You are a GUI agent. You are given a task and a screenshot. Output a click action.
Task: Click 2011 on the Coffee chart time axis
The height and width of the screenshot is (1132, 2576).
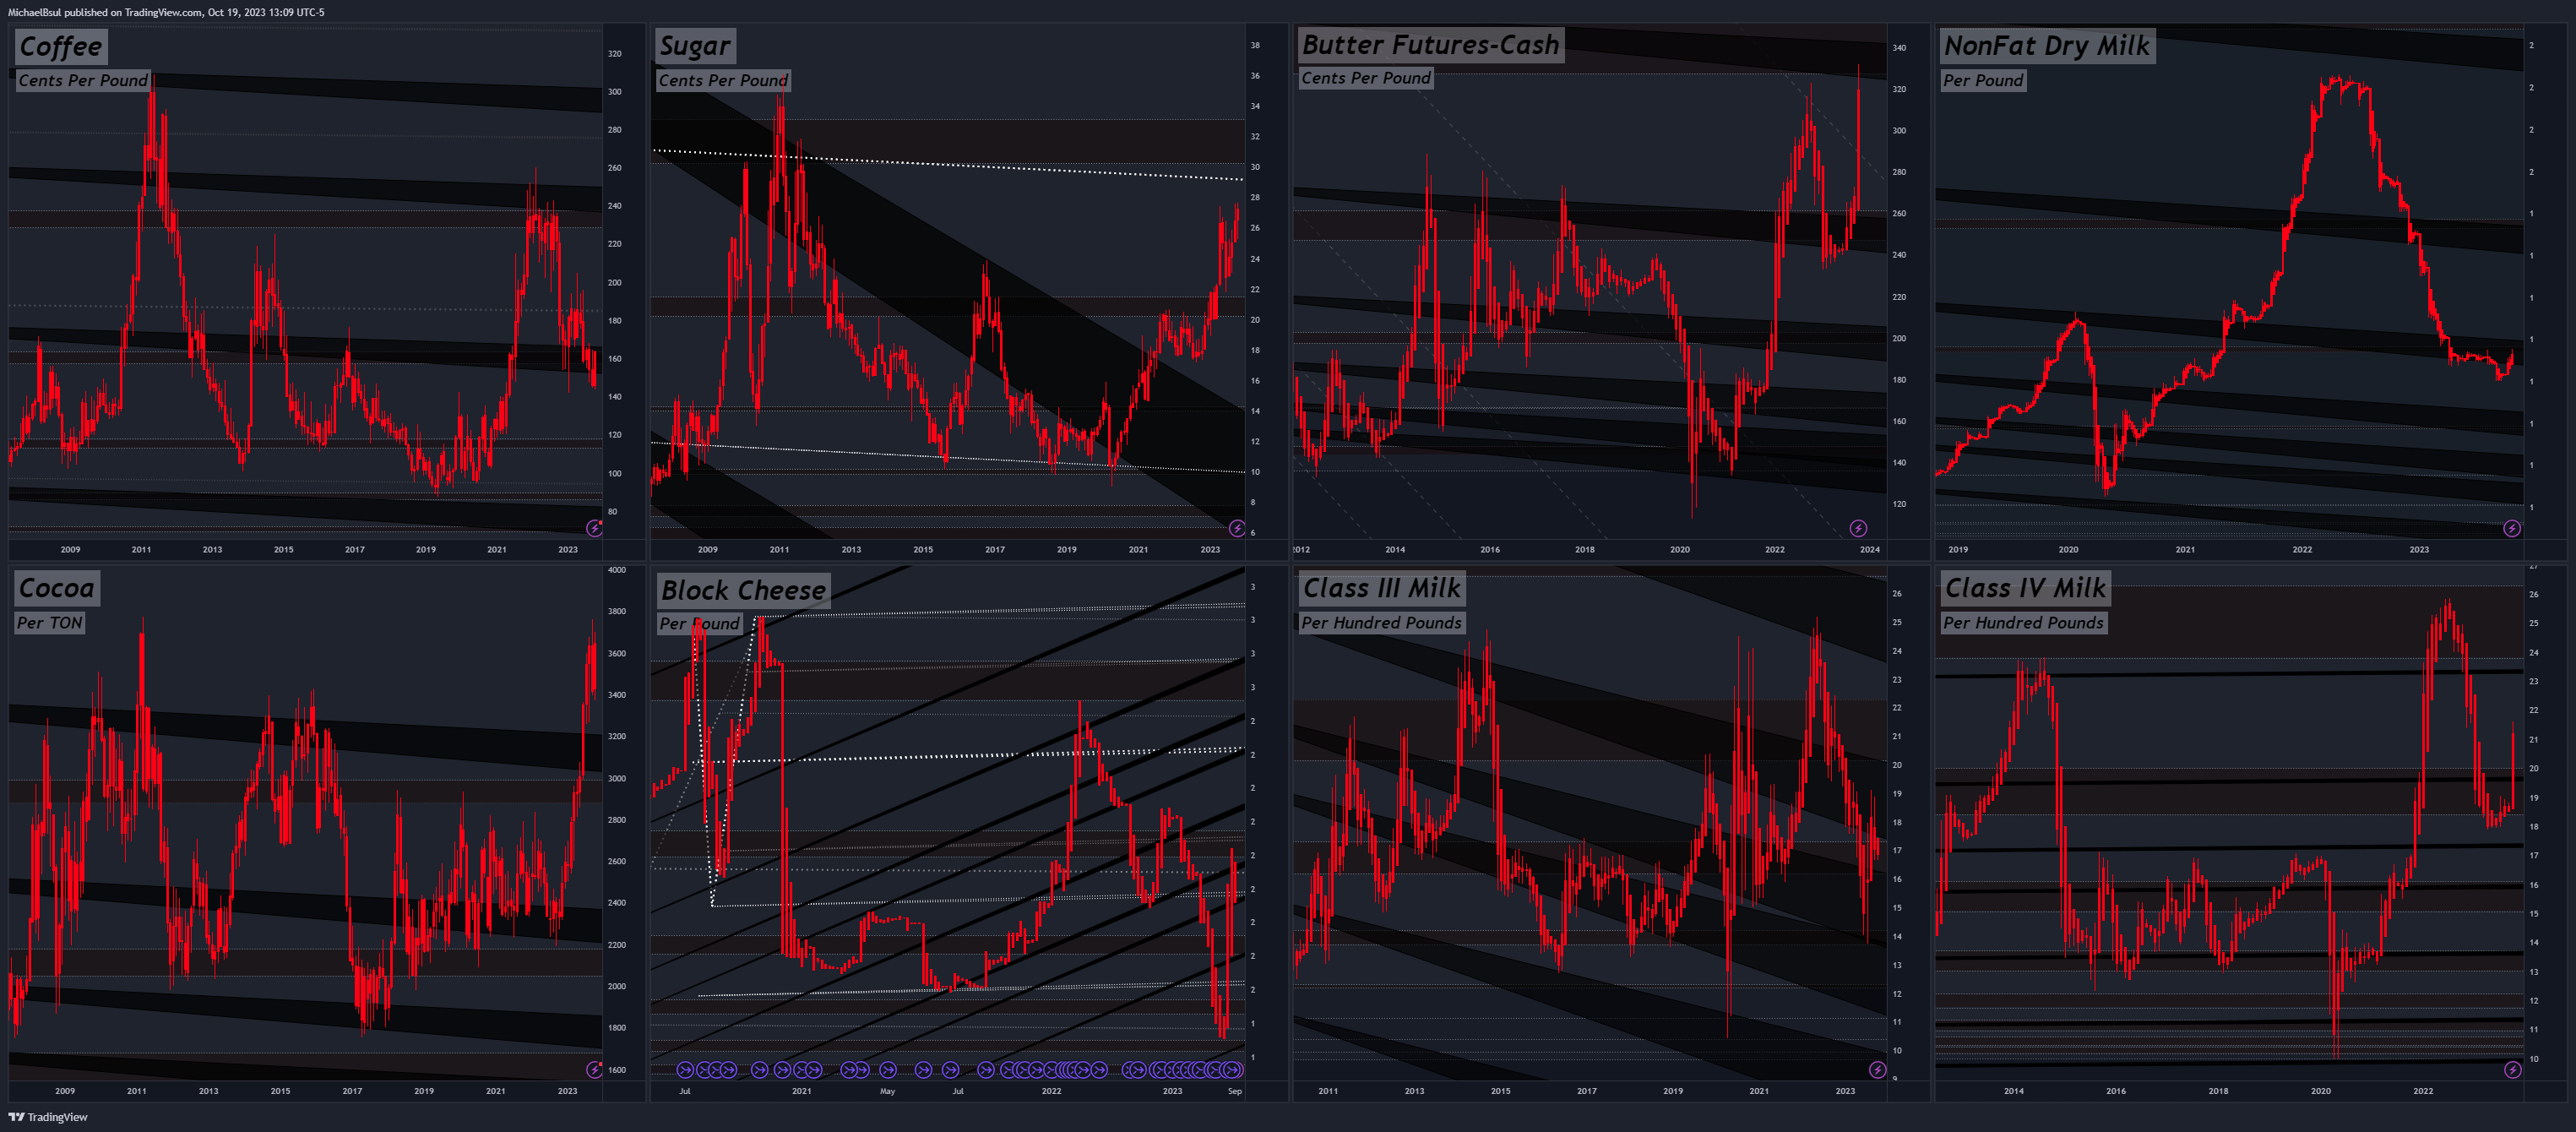[x=141, y=549]
